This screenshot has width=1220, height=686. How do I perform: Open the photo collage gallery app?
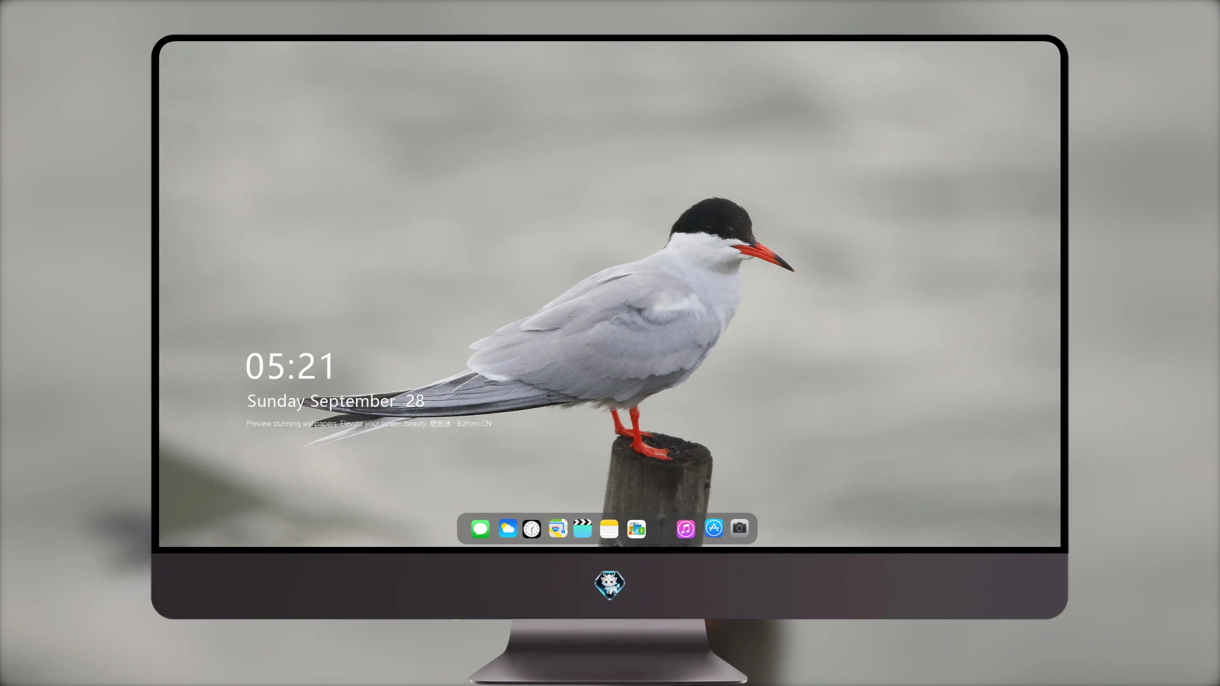pyautogui.click(x=636, y=528)
